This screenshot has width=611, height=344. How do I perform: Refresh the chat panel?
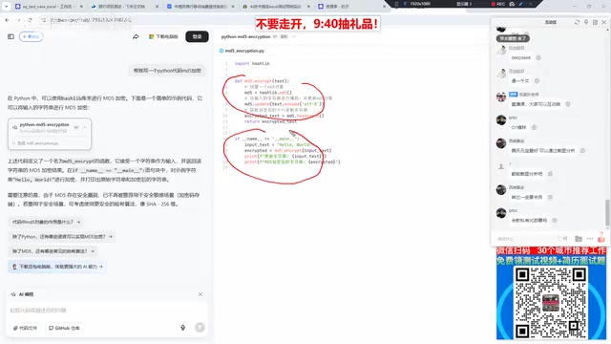coord(577,22)
